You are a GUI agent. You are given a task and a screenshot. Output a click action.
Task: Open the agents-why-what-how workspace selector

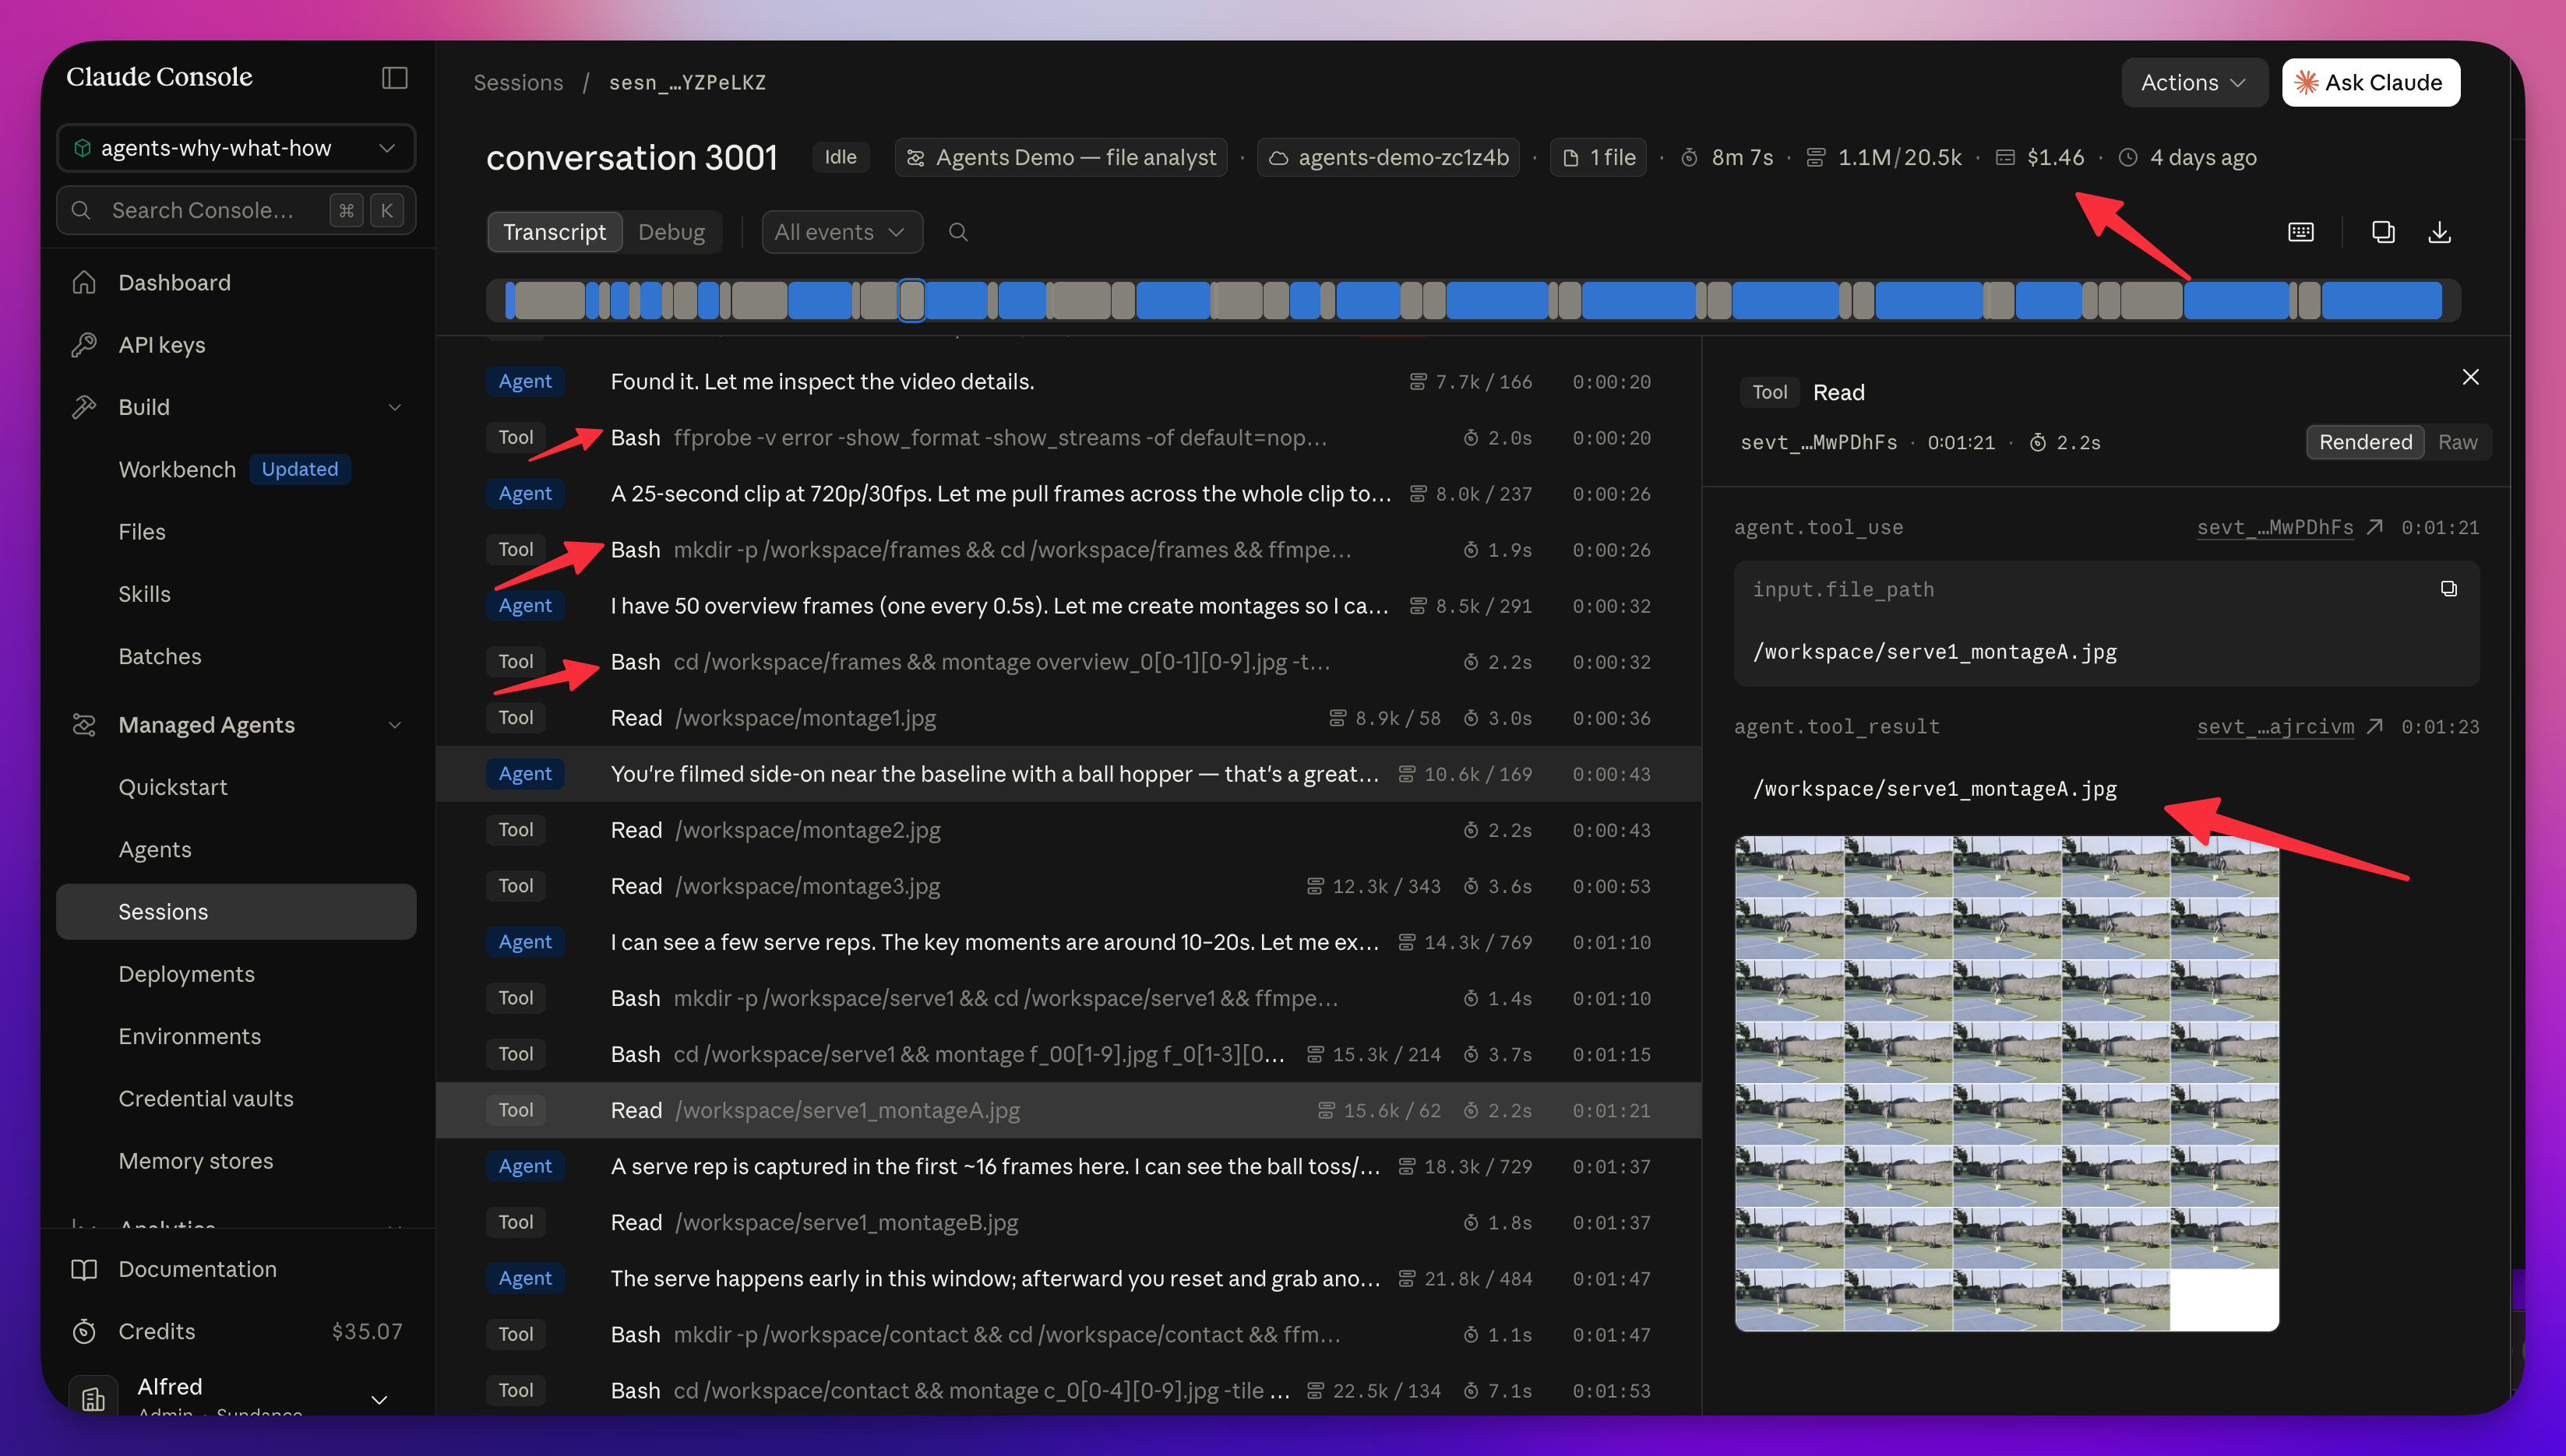point(236,148)
